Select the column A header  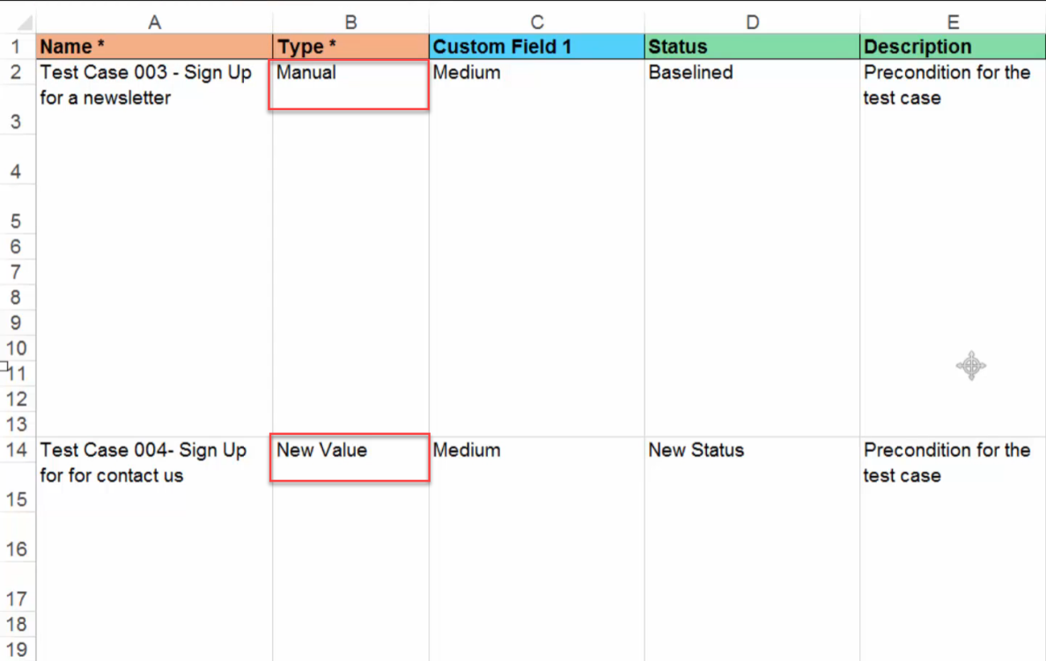[x=154, y=21]
